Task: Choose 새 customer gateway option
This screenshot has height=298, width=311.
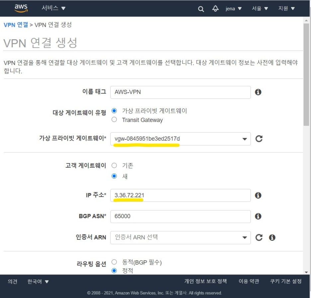Action: click(114, 176)
